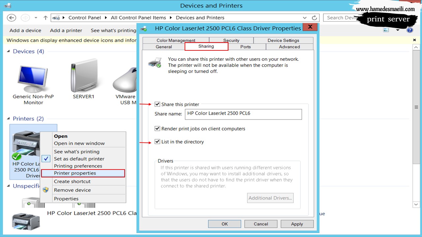Image resolution: width=422 pixels, height=237 pixels.
Task: Click the printer icon in Properties title bar
Action: (x=143, y=28)
